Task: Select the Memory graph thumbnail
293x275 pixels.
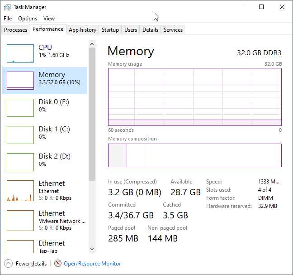Action: pos(20,81)
